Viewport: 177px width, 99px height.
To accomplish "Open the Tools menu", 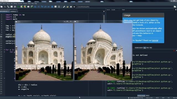I will [29, 4].
